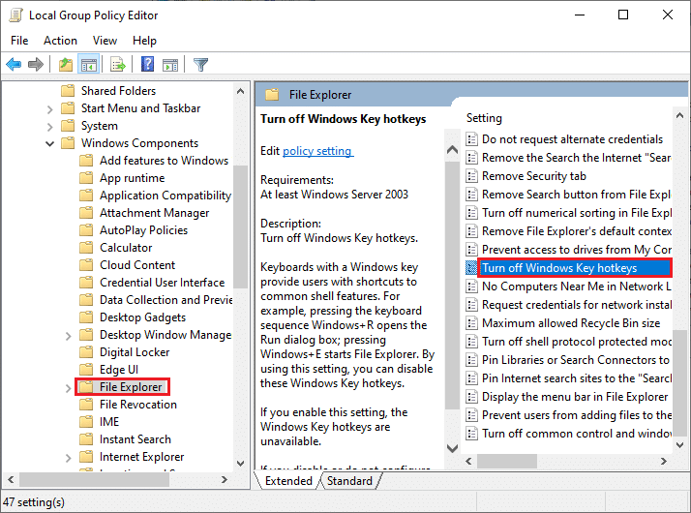
Task: Toggle Show/Hide Action Pane toolbar icon
Action: click(x=170, y=65)
